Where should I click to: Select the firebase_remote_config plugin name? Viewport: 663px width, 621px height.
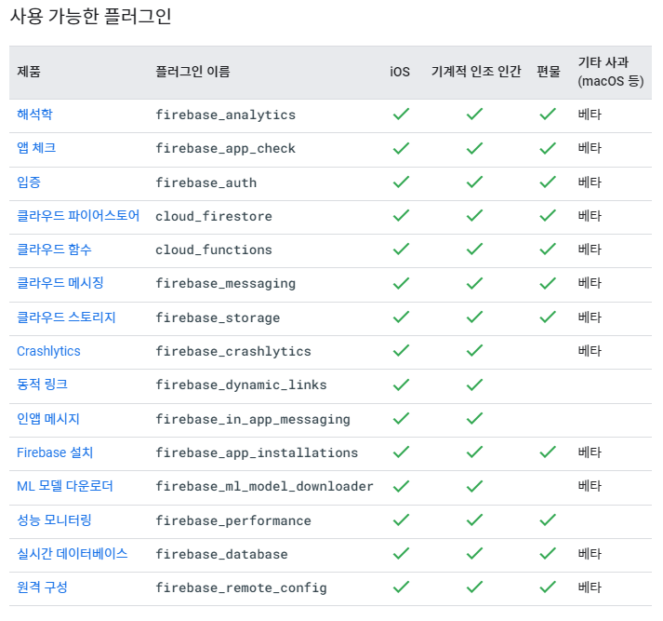pyautogui.click(x=241, y=587)
